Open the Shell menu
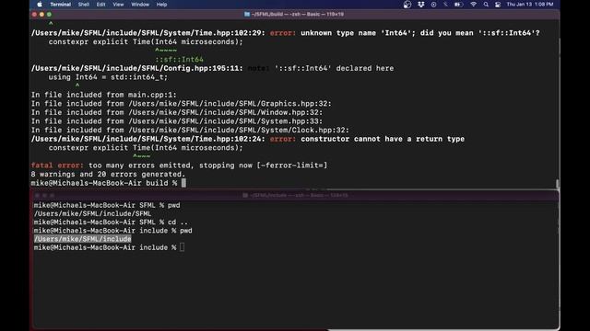The image size is (590, 331). click(84, 5)
